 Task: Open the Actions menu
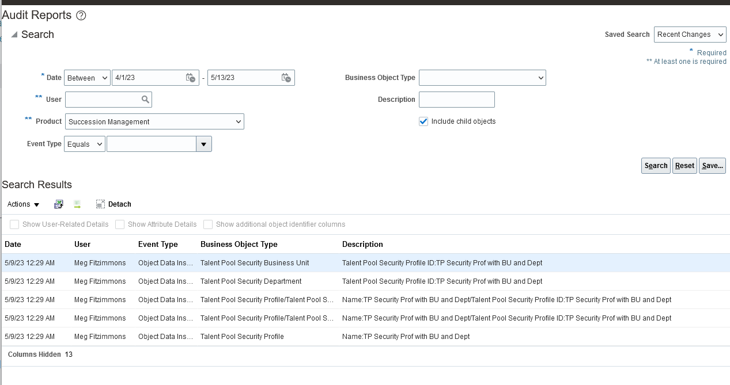23,204
